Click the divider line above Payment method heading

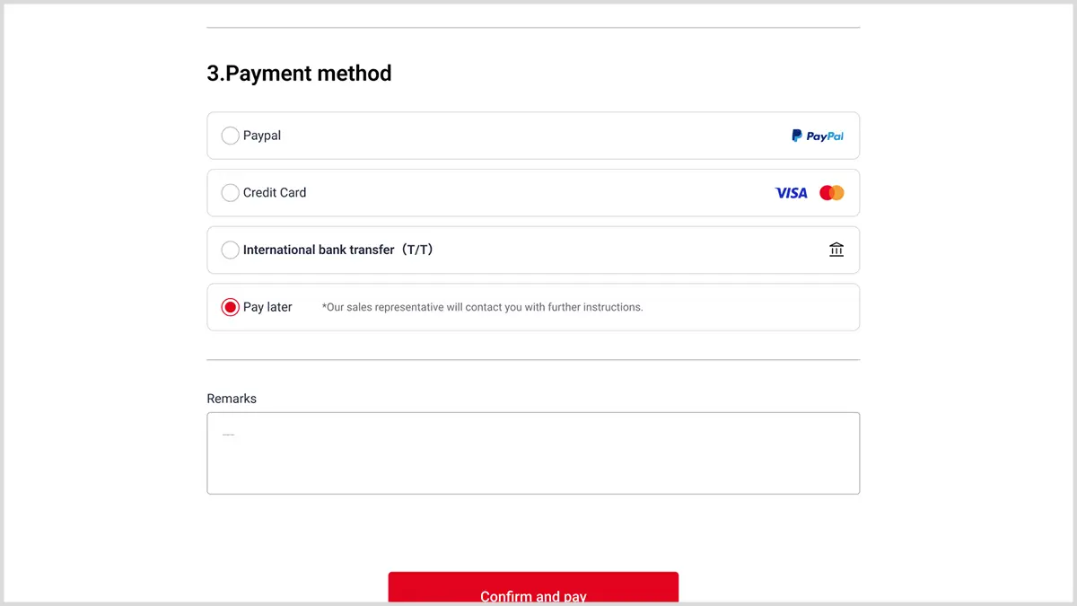[x=533, y=28]
